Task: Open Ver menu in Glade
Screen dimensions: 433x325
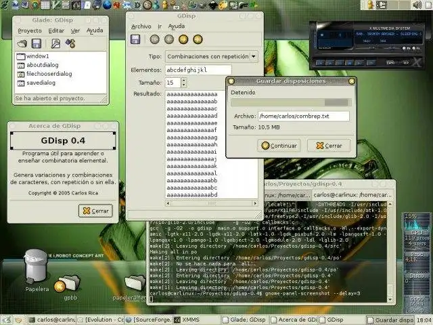Action: click(x=75, y=30)
